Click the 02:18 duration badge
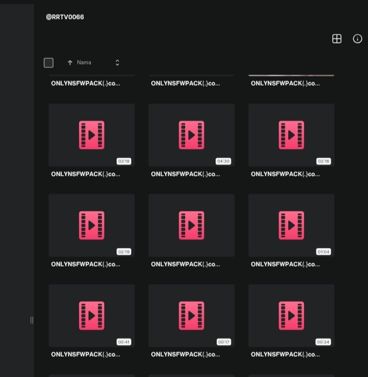Viewport: 368px width, 377px height. (x=124, y=162)
